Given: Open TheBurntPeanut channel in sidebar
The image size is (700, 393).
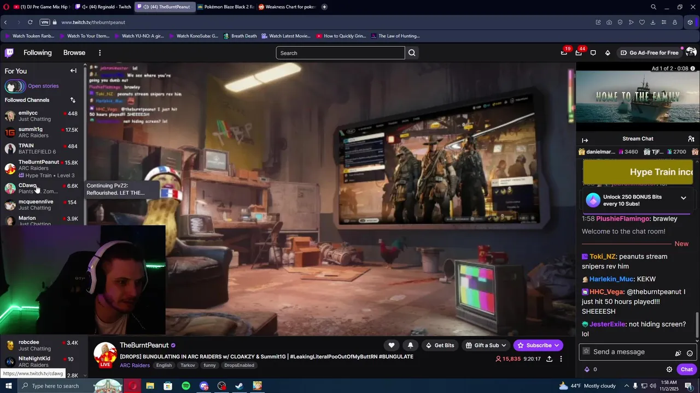Looking at the screenshot, I should (42, 168).
